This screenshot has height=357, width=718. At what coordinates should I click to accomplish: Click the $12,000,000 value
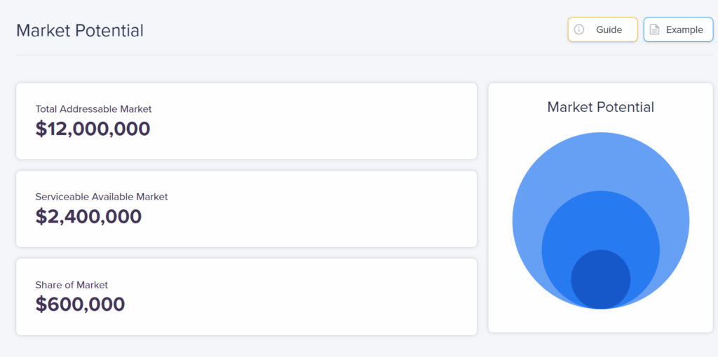(x=93, y=129)
